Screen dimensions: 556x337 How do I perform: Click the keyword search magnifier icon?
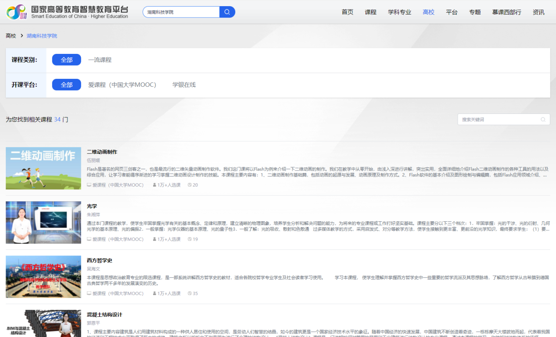pos(543,120)
